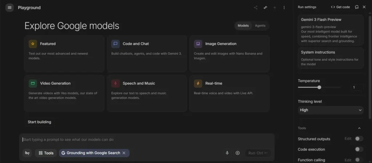Collapse the Tools section chevron

click(x=359, y=128)
